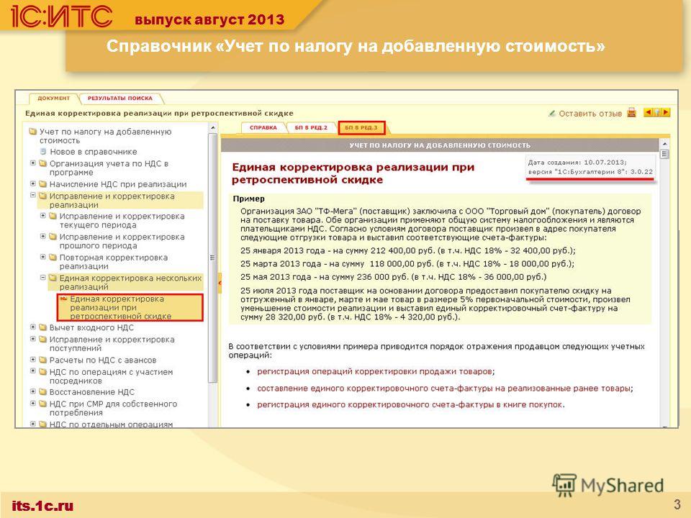Open link регистрация единого корректировочного счета-фактуры в книге покупок
Image resolution: width=691 pixels, height=518 pixels.
click(410, 404)
